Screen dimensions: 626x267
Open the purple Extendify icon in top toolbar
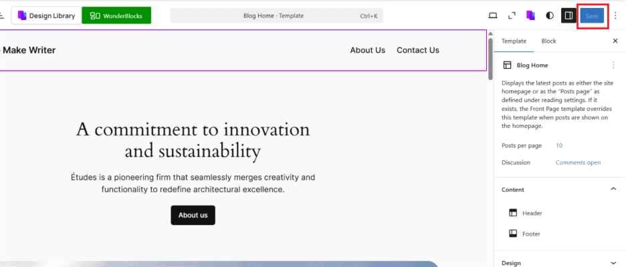coord(530,15)
